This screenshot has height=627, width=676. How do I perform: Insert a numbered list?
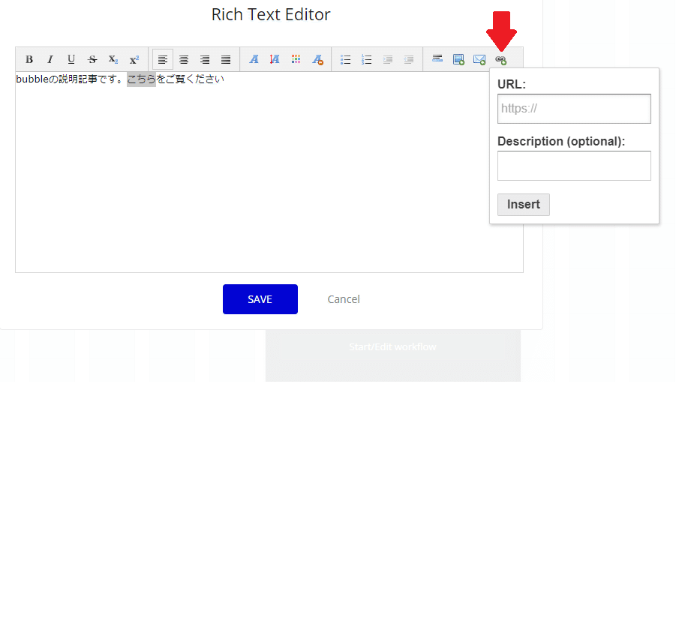pyautogui.click(x=366, y=59)
